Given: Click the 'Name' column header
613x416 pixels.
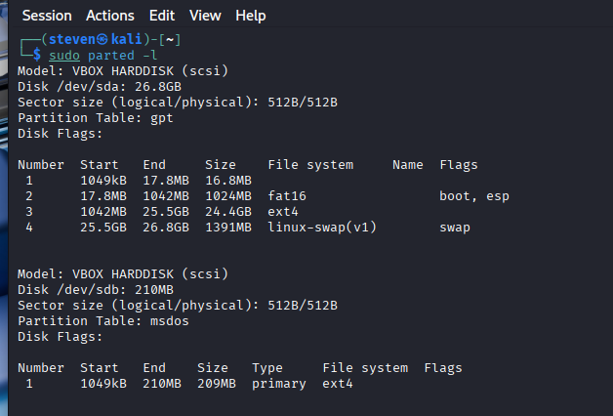Looking at the screenshot, I should pos(408,165).
